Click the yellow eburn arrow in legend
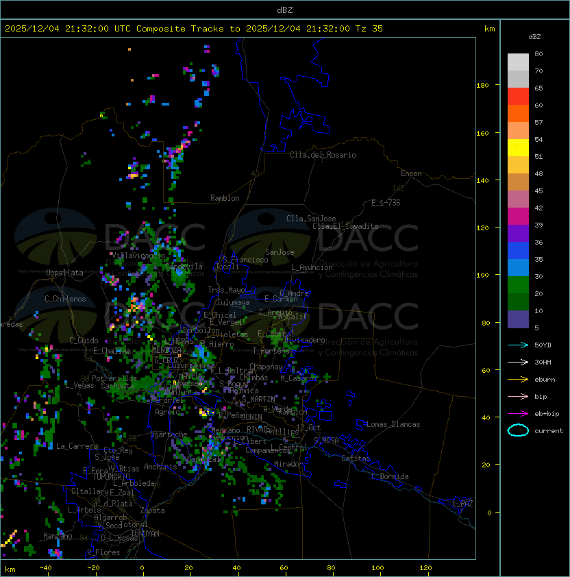 (x=518, y=380)
